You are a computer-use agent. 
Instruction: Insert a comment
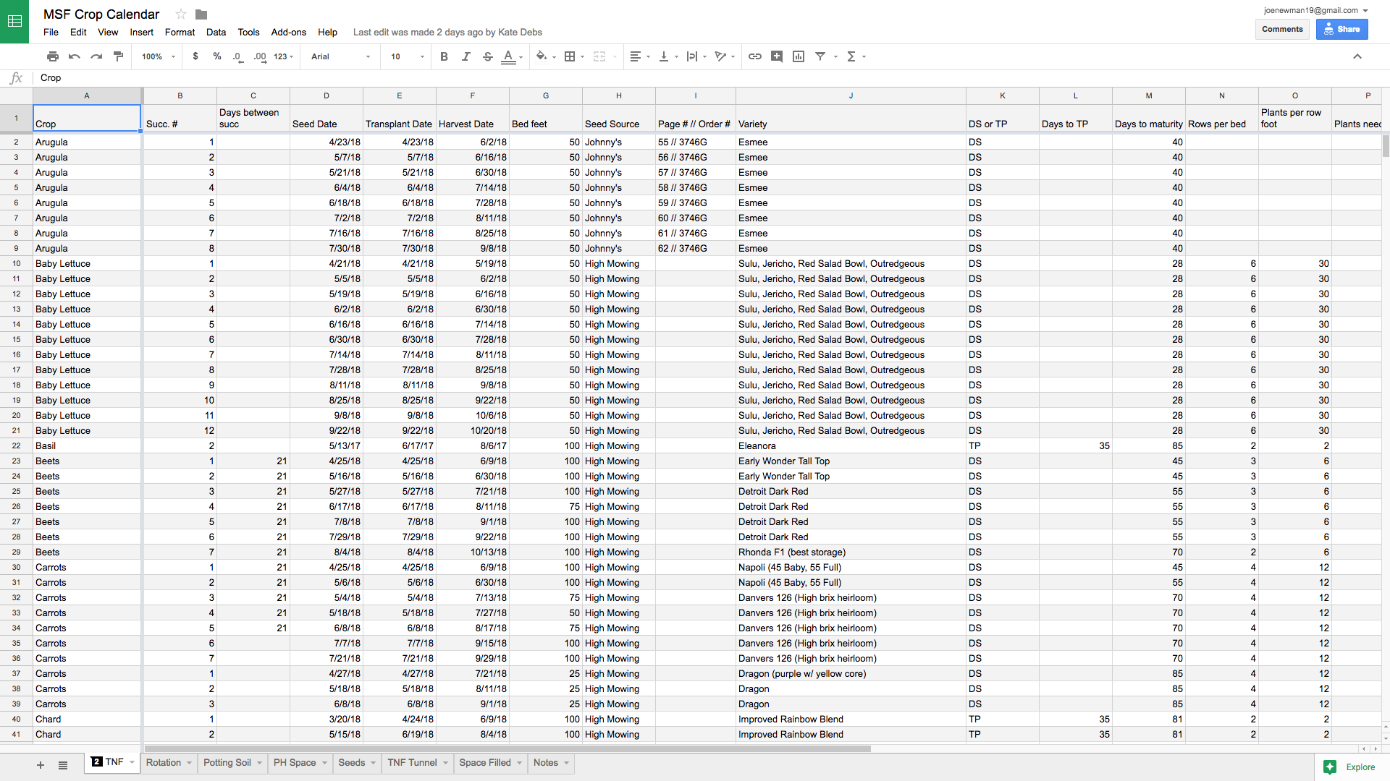tap(777, 56)
